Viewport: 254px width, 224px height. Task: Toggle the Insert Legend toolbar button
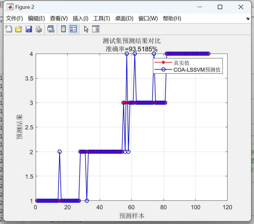(x=73, y=29)
